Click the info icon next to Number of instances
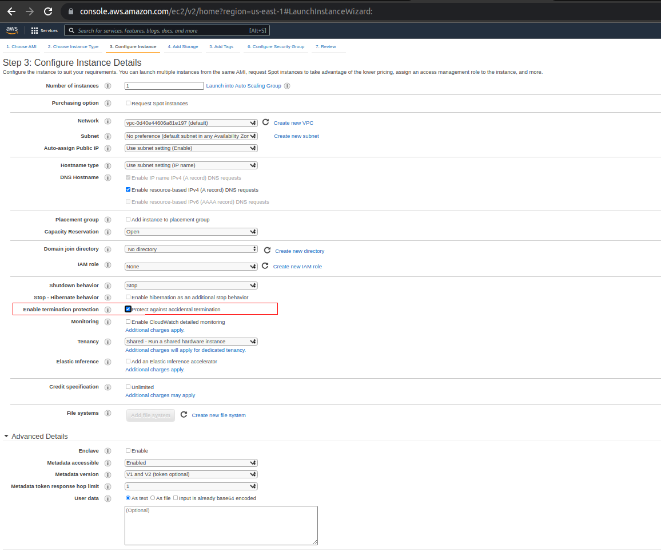Viewport: 661px width, 551px height. tap(108, 86)
